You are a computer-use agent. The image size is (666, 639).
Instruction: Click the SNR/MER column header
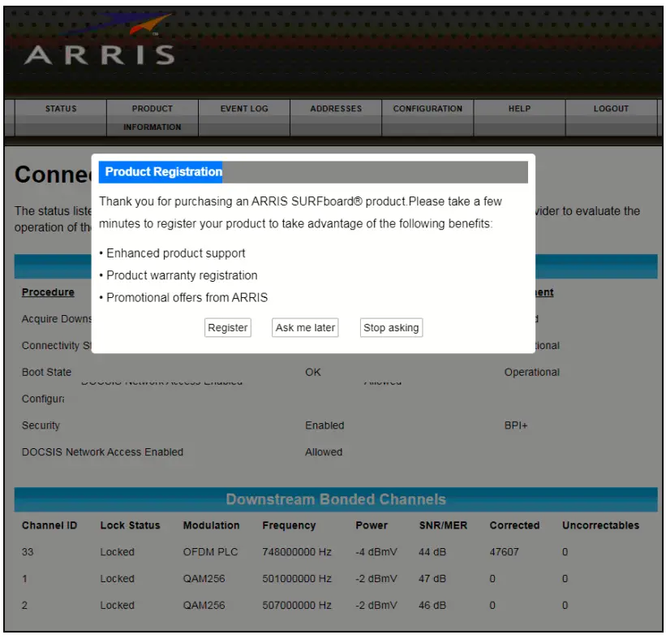443,525
